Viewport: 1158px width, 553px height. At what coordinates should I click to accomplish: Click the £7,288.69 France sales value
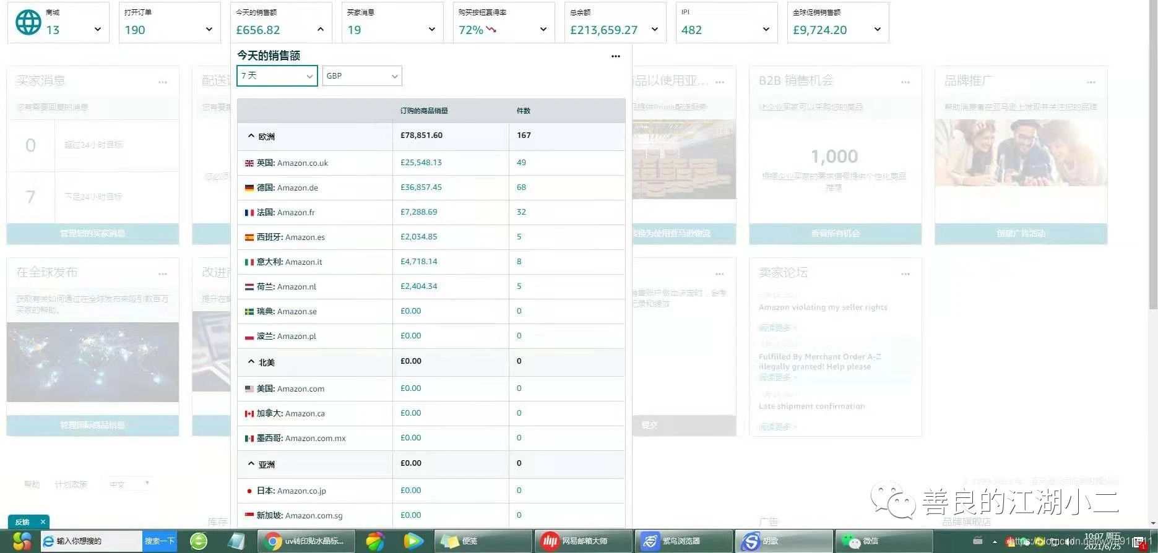(x=418, y=212)
